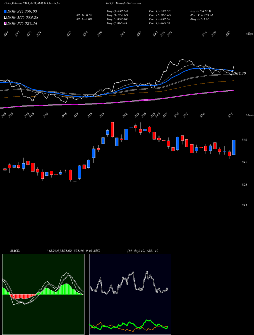The height and width of the screenshot is (335, 254).
Task: Click the BPCL ManafaSutra.com title text
Action: pos(123,3)
